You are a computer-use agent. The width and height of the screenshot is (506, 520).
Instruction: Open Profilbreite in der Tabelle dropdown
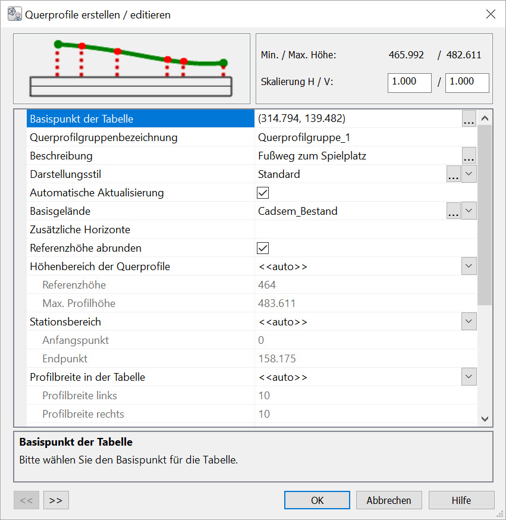(x=469, y=377)
